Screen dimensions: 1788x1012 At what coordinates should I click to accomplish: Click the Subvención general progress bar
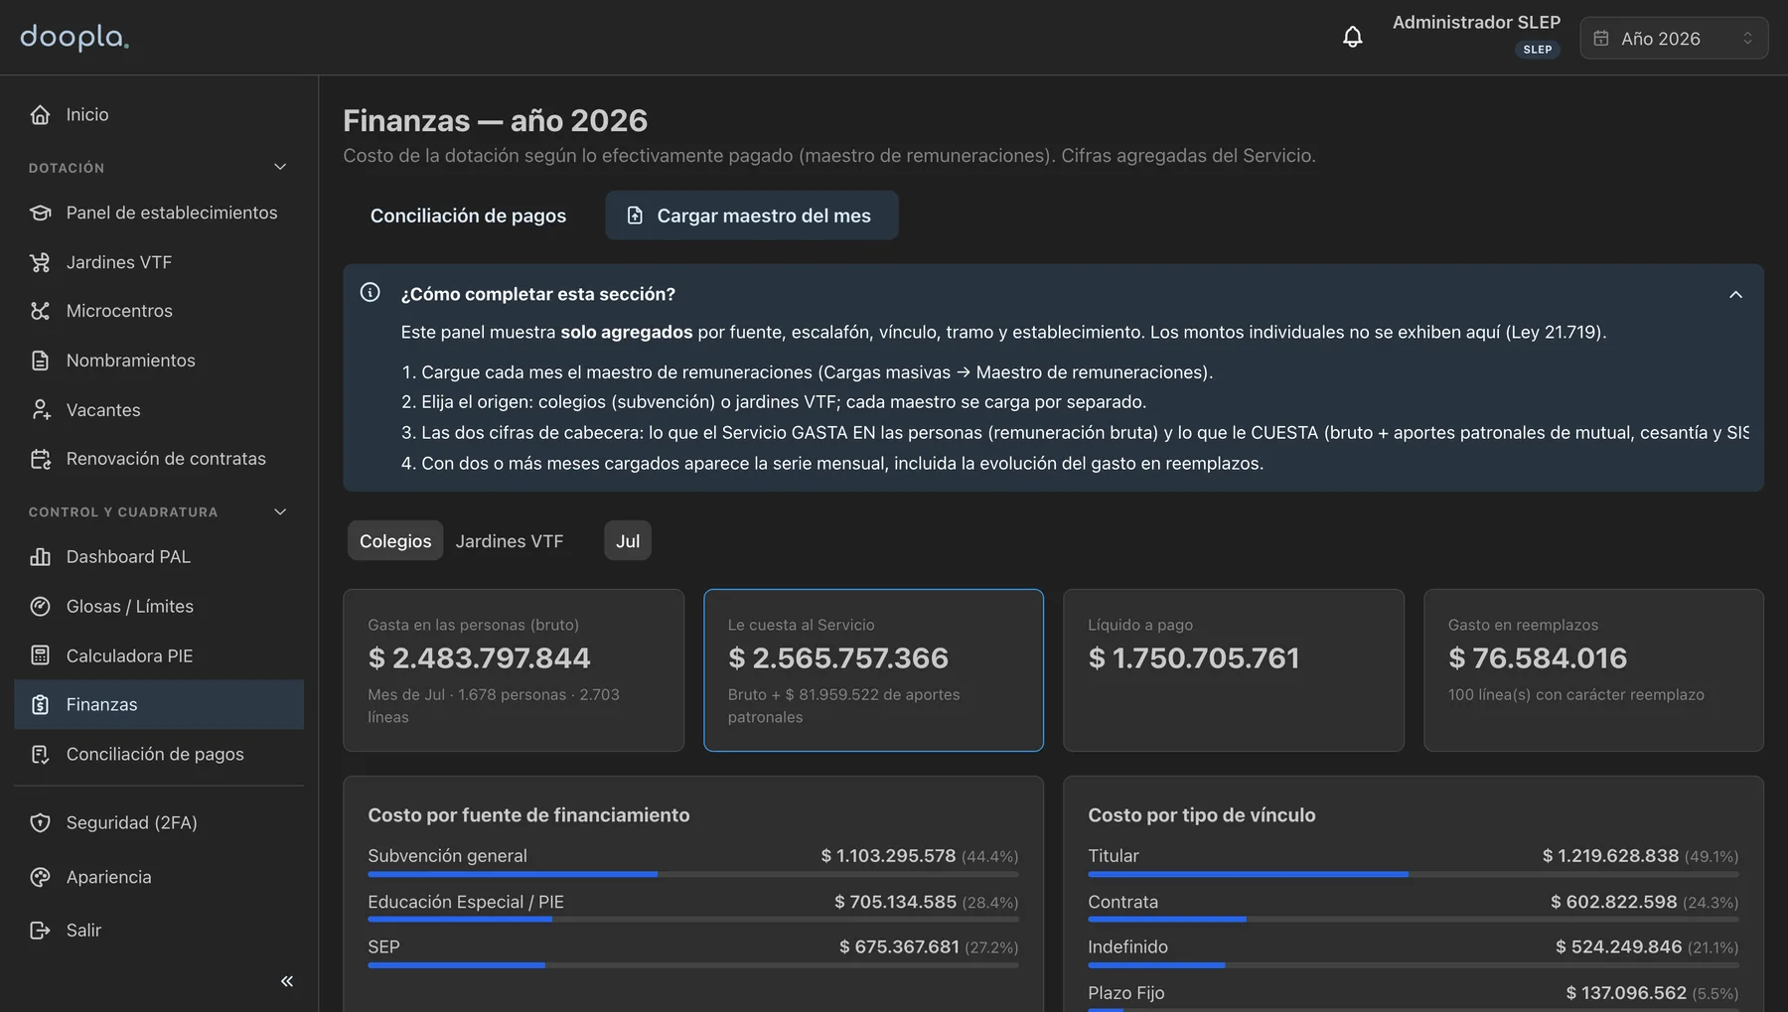[x=693, y=875]
